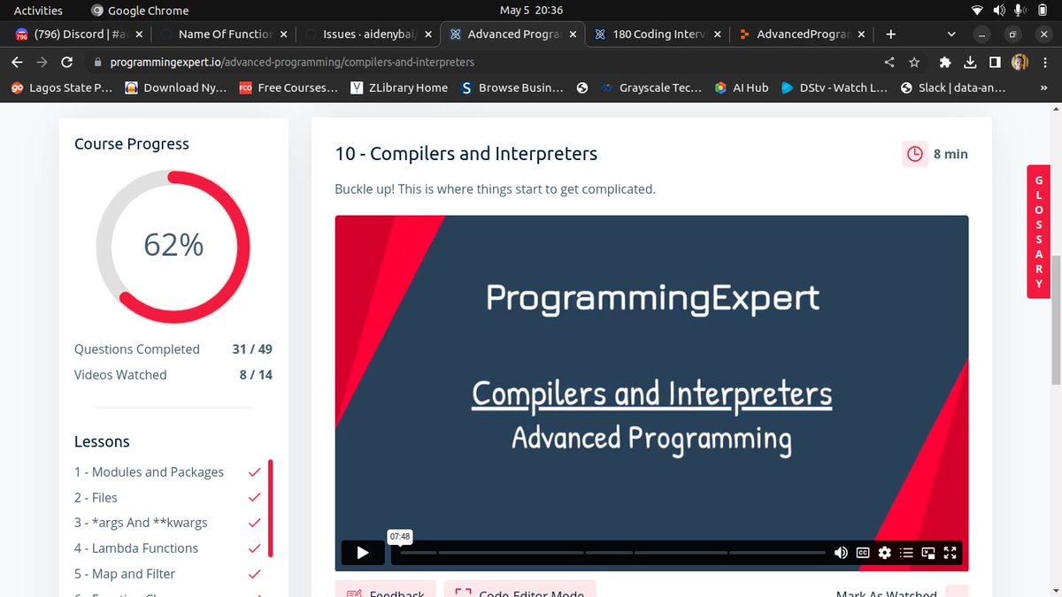Viewport: 1062px width, 597px height.
Task: Open lesson 3 *args And **kwargs
Action: pyautogui.click(x=141, y=523)
